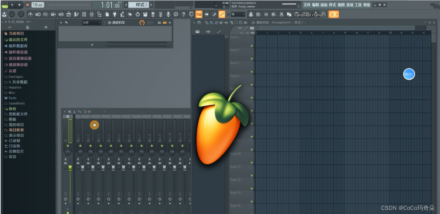The image size is (440, 214).
Task: Click the question mark help icon
Action: click(x=184, y=14)
